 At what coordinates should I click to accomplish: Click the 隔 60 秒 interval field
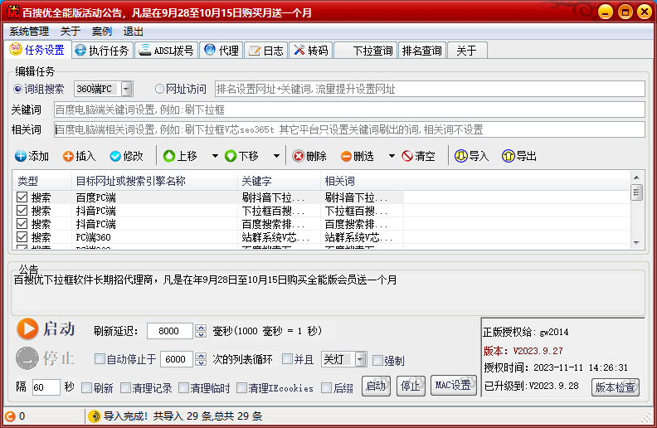(x=46, y=387)
